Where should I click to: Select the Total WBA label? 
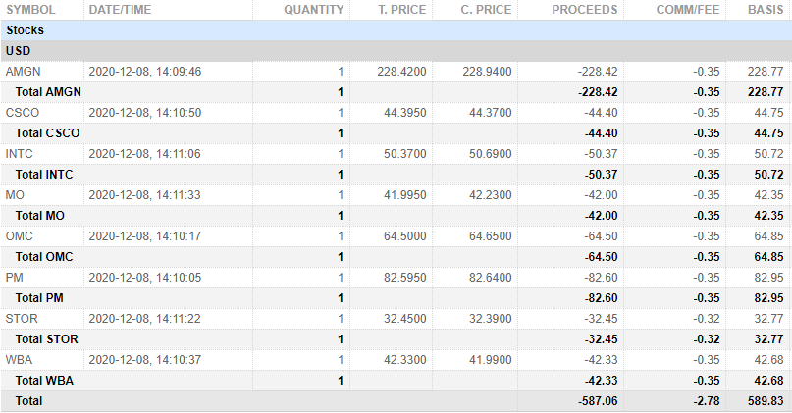[x=44, y=381]
